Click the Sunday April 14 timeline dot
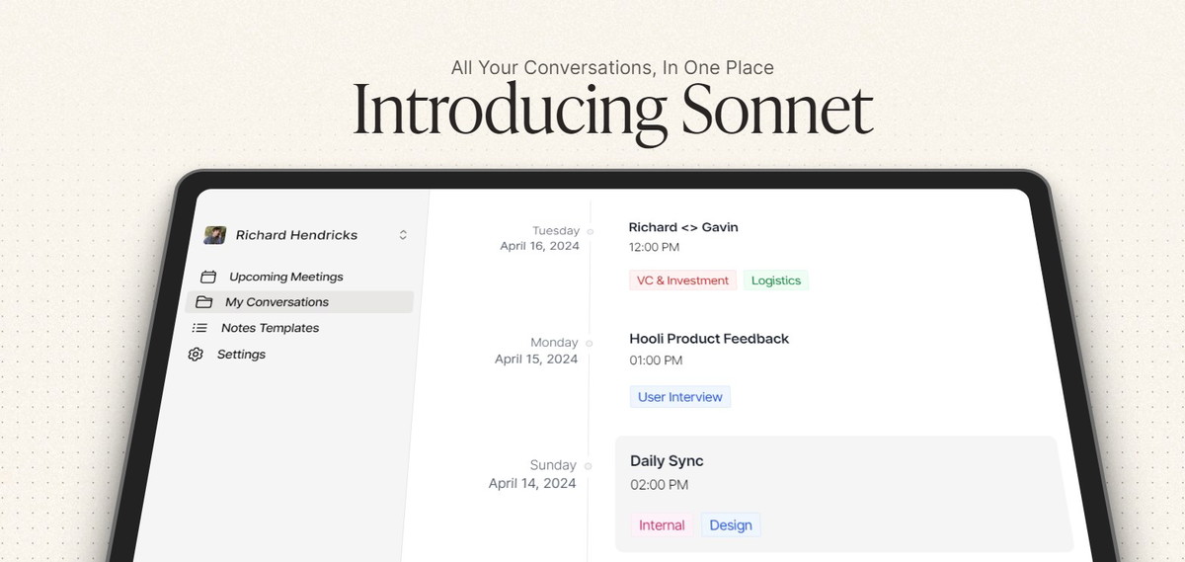The image size is (1185, 562). (x=589, y=465)
